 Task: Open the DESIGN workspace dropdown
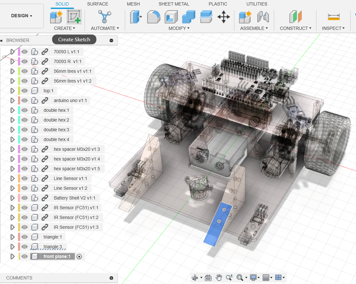(x=22, y=16)
